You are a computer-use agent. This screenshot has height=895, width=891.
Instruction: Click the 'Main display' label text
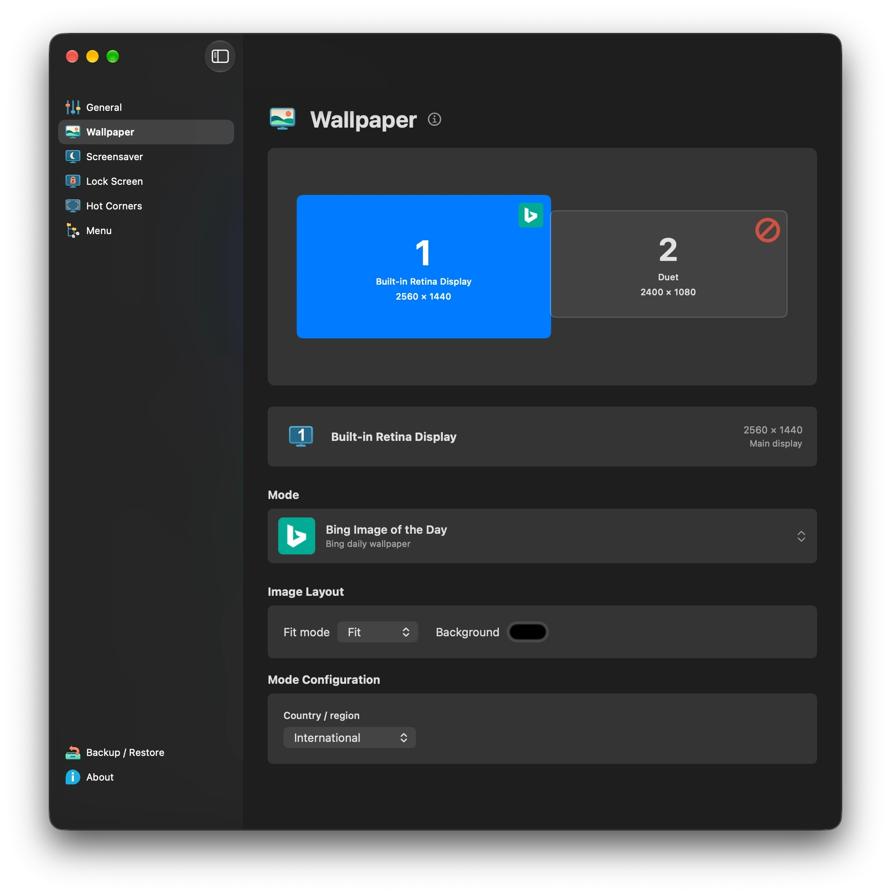(775, 444)
